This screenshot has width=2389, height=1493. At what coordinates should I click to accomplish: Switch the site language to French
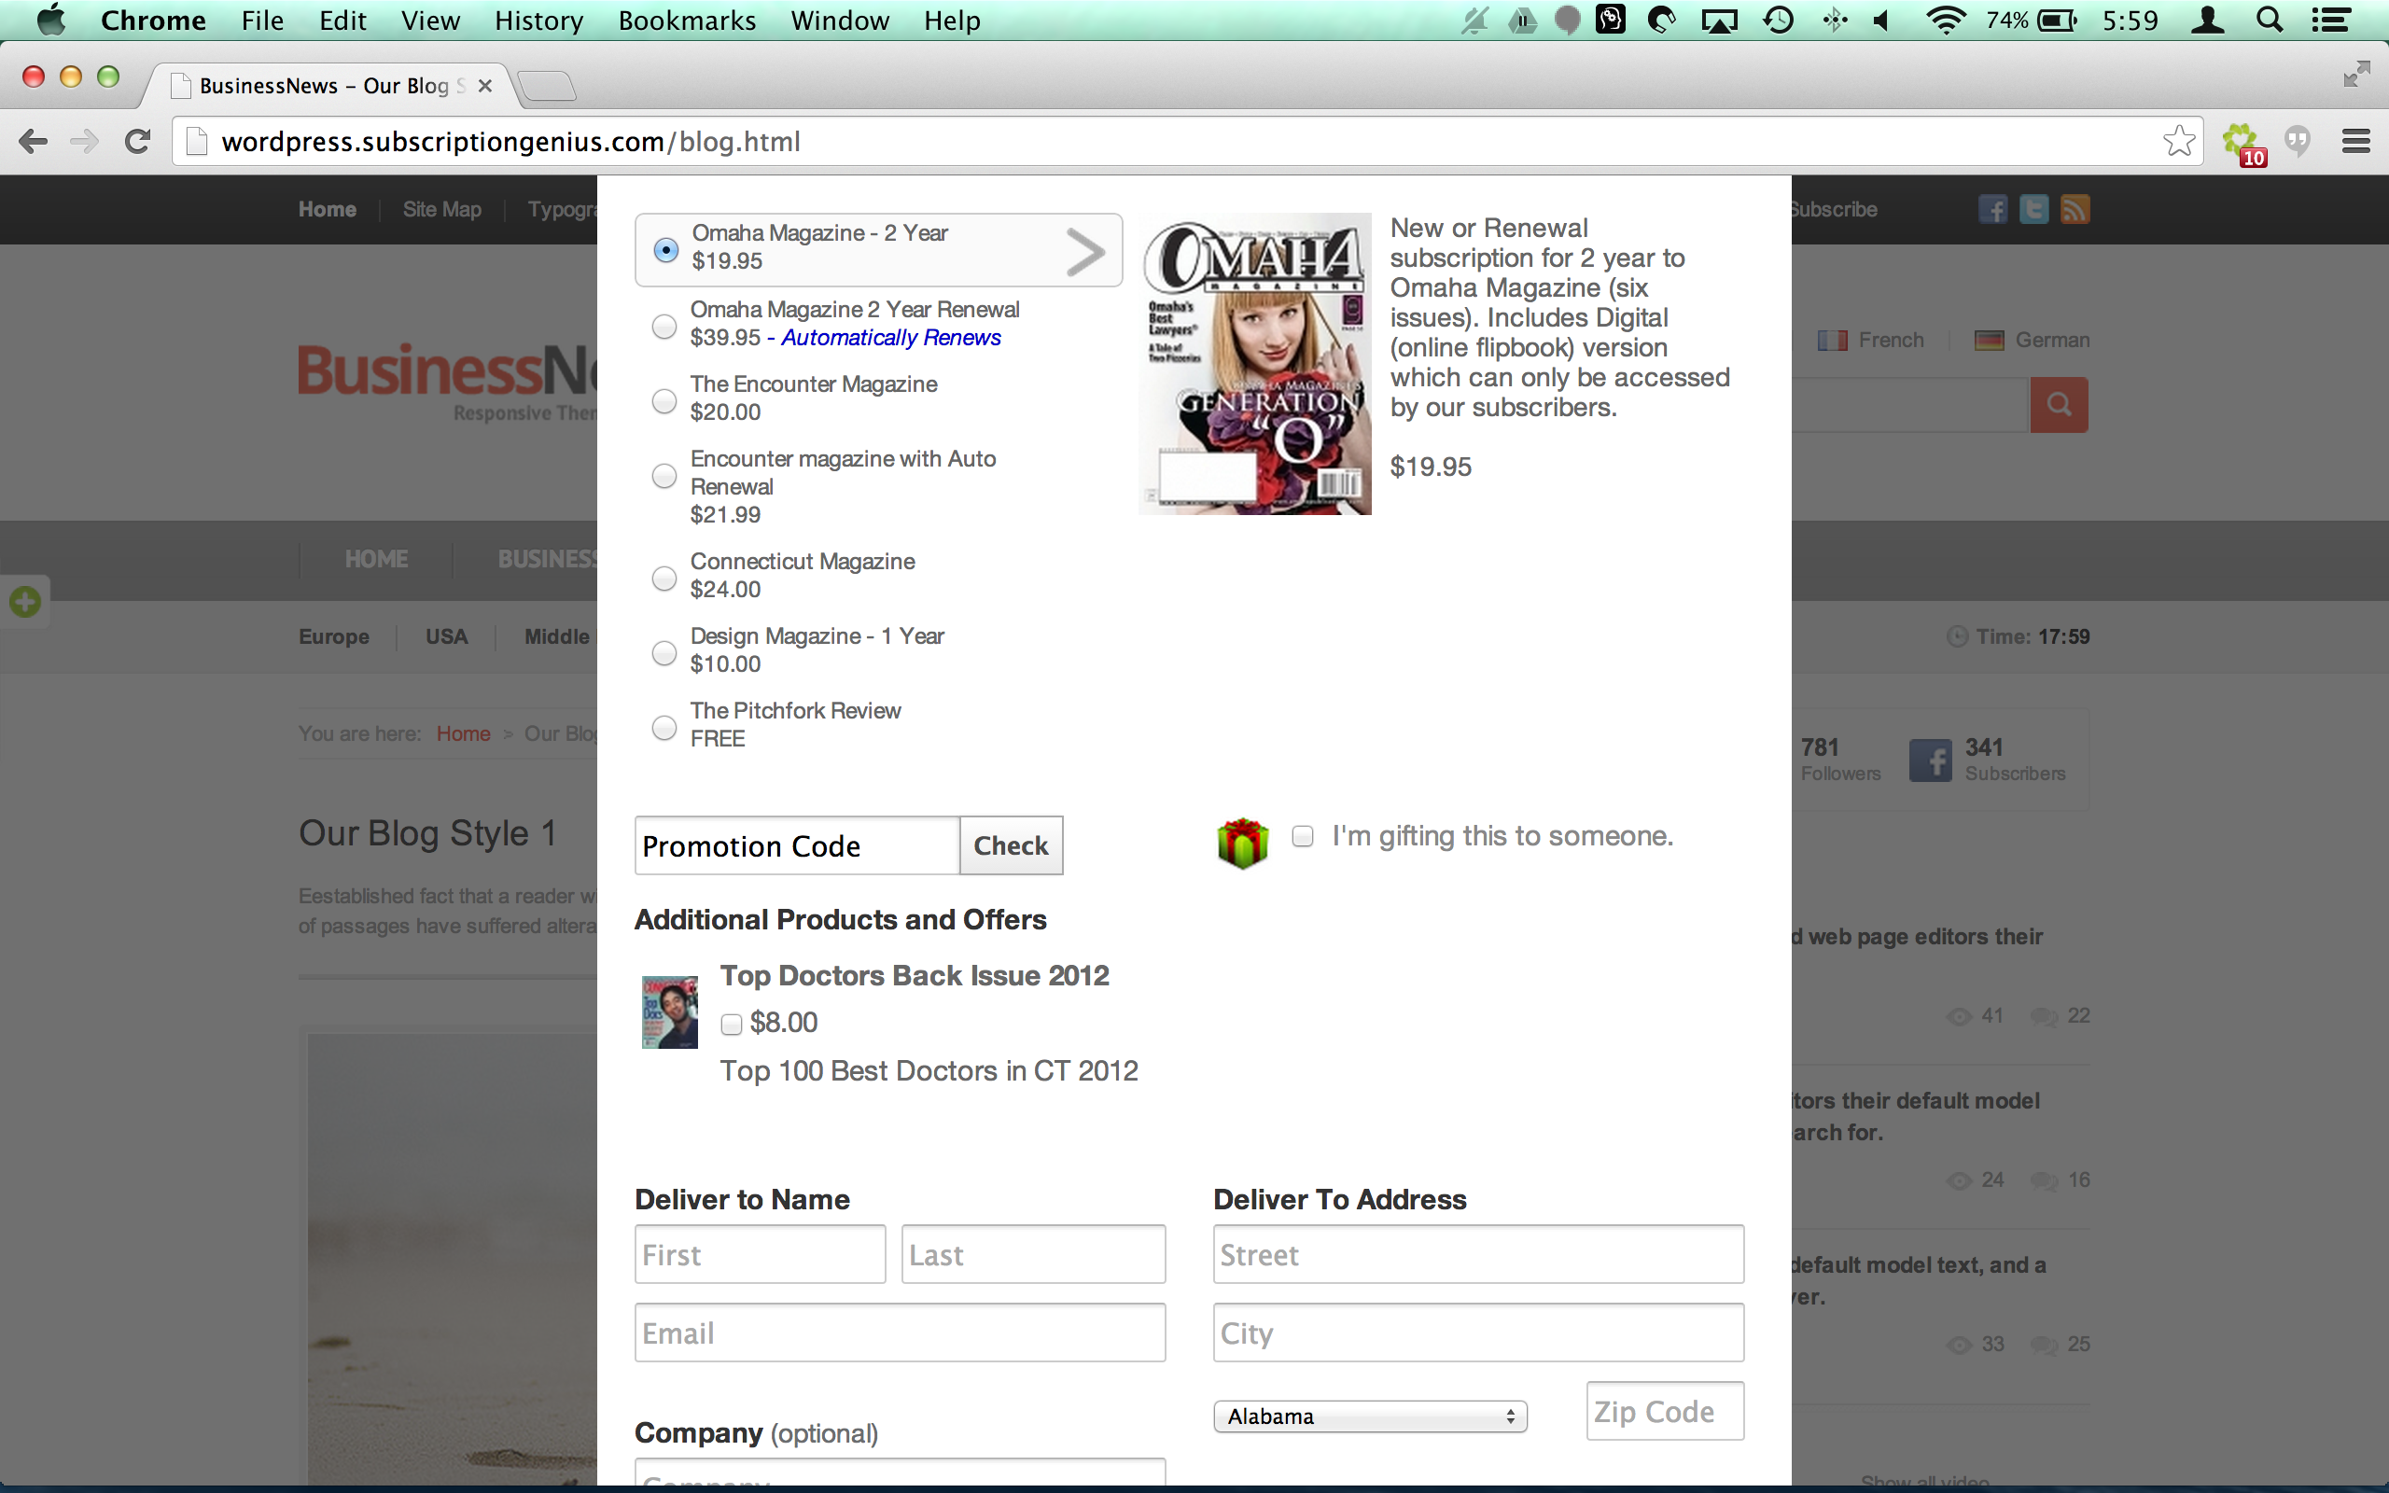click(1871, 340)
